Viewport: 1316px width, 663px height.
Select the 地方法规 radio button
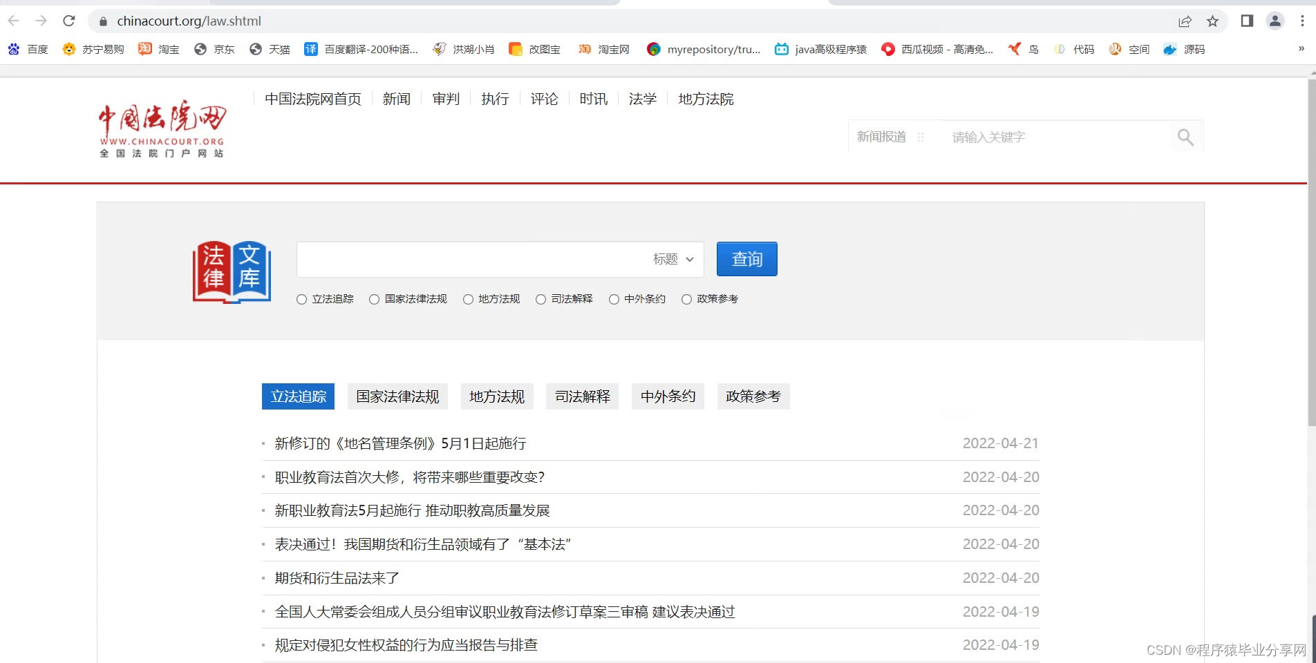468,299
